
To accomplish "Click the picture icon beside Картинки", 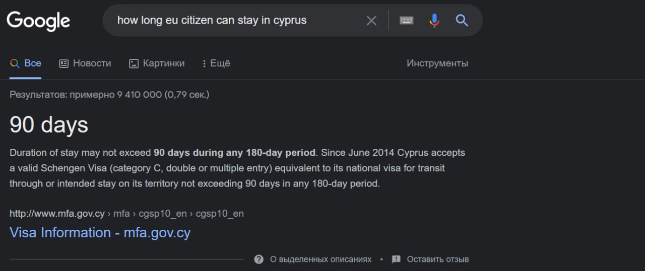I will pos(134,63).
